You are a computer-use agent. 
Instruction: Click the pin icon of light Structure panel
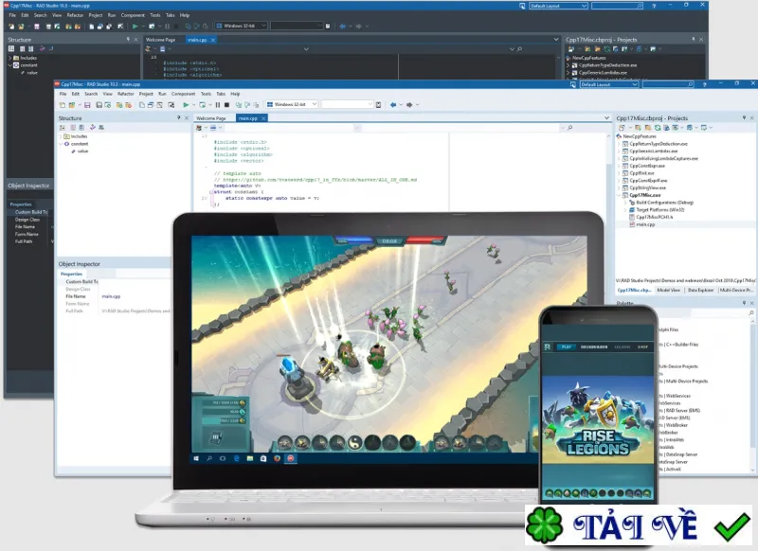179,117
